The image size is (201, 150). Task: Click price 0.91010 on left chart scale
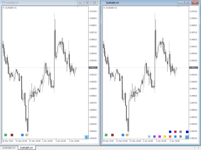93,12
